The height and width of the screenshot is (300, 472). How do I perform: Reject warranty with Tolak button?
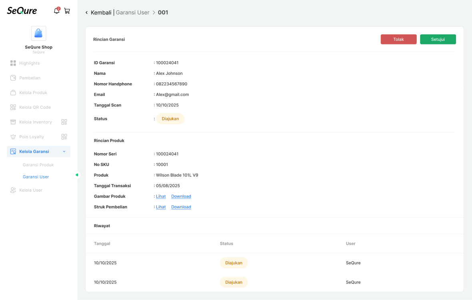tap(398, 40)
